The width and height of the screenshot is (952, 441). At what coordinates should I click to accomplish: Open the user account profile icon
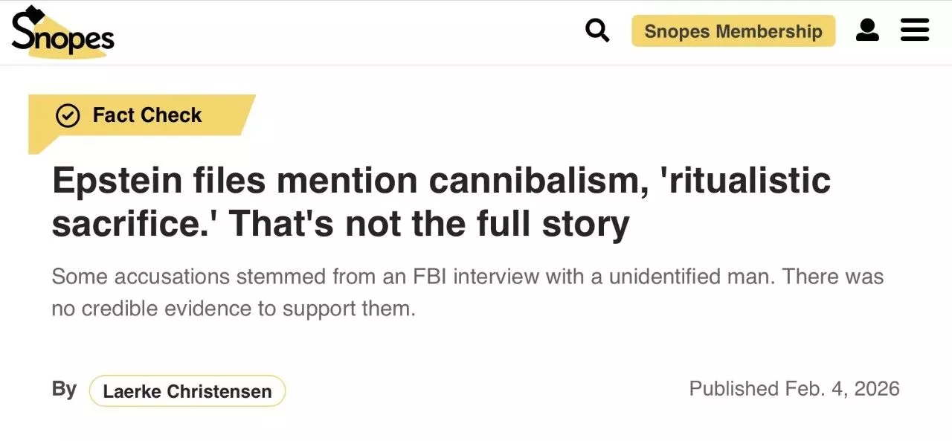(867, 30)
